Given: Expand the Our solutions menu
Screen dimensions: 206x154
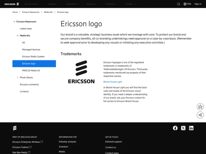Looking at the screenshot, I should 33,4.
